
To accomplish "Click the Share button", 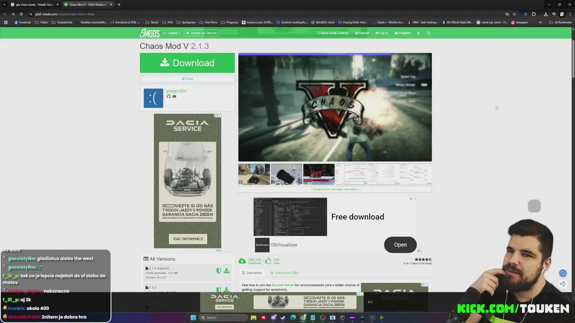I will (x=187, y=79).
